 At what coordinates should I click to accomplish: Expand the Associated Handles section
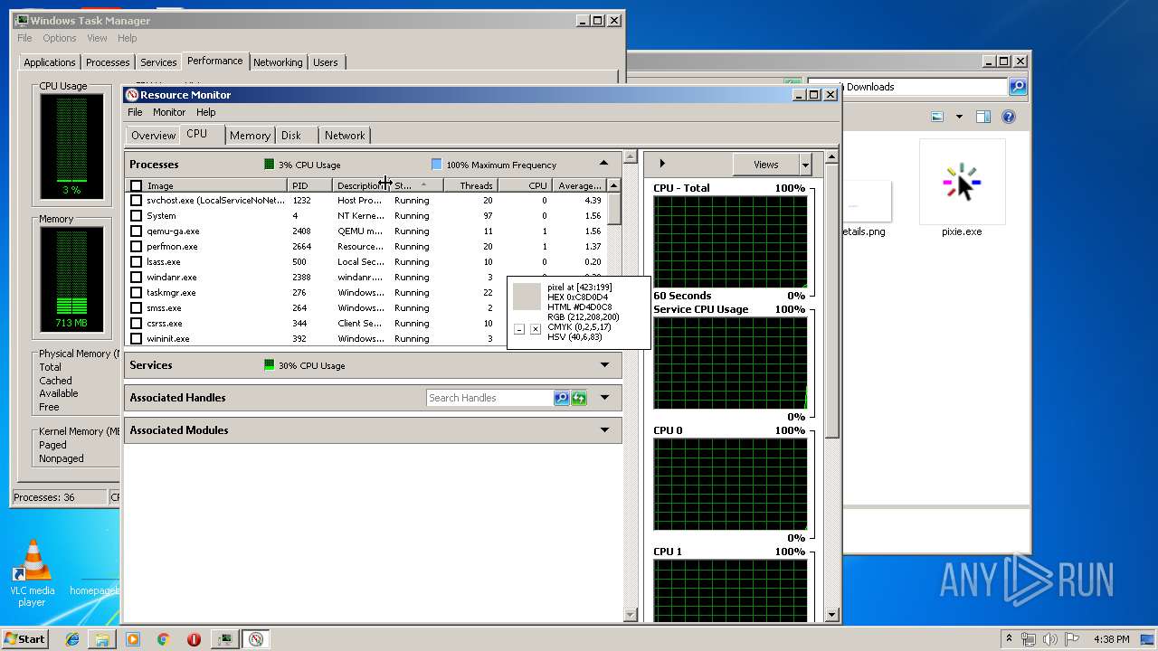604,398
